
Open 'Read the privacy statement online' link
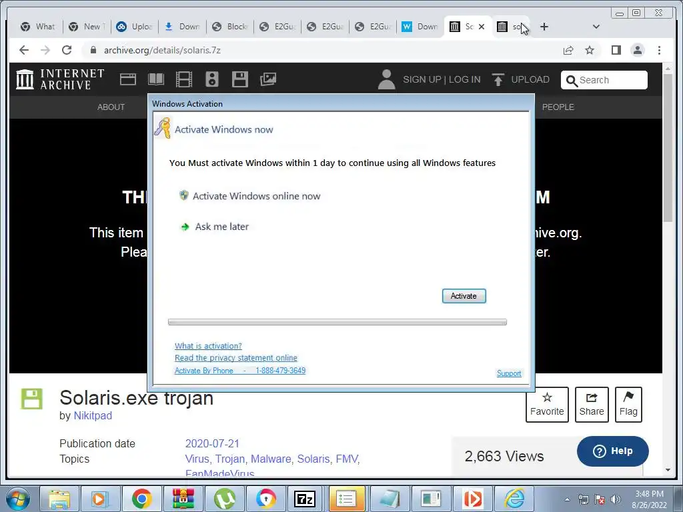point(236,358)
